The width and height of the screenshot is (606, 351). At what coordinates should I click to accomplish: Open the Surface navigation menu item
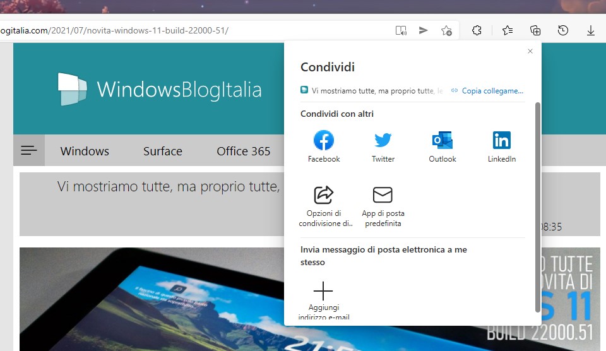[163, 151]
